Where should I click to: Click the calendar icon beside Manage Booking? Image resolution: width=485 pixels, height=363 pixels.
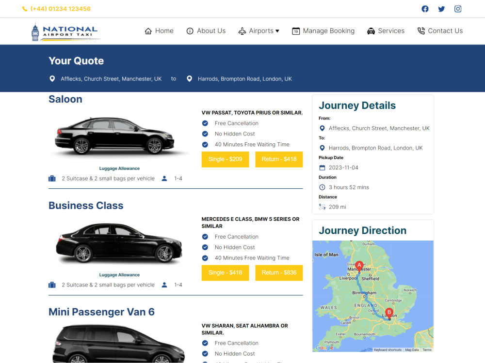click(x=296, y=31)
